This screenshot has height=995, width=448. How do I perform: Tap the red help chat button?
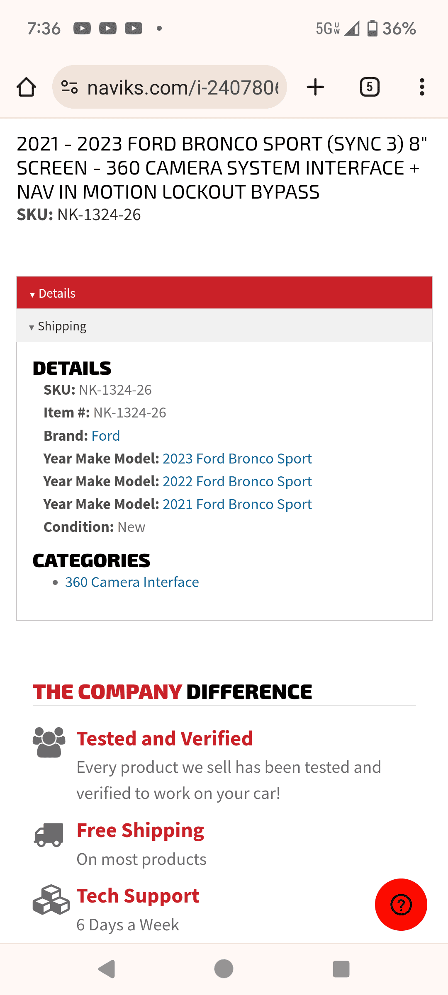401,905
